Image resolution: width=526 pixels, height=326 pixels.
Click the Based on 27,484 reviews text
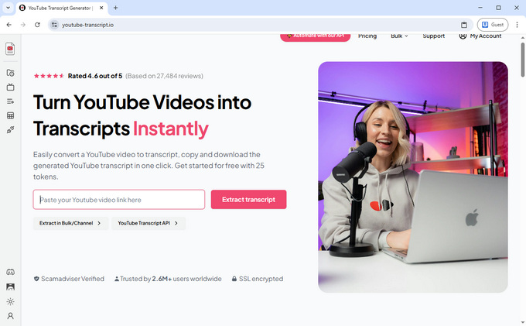(164, 76)
